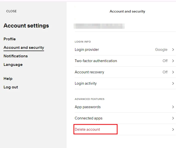Expand the Login activity row

pyautogui.click(x=125, y=83)
